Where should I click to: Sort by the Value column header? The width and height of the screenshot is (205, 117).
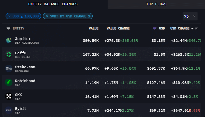pos(94,28)
